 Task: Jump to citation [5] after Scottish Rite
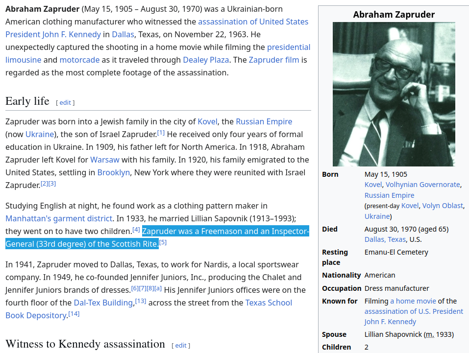pos(163,242)
